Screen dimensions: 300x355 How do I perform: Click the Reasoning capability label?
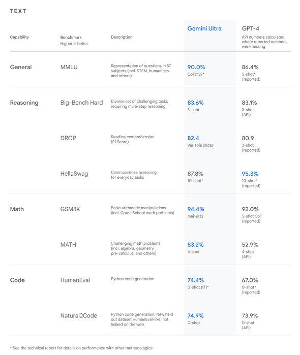pos(24,103)
